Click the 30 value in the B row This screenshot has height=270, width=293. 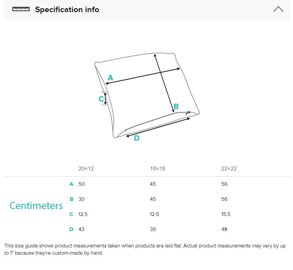81,199
